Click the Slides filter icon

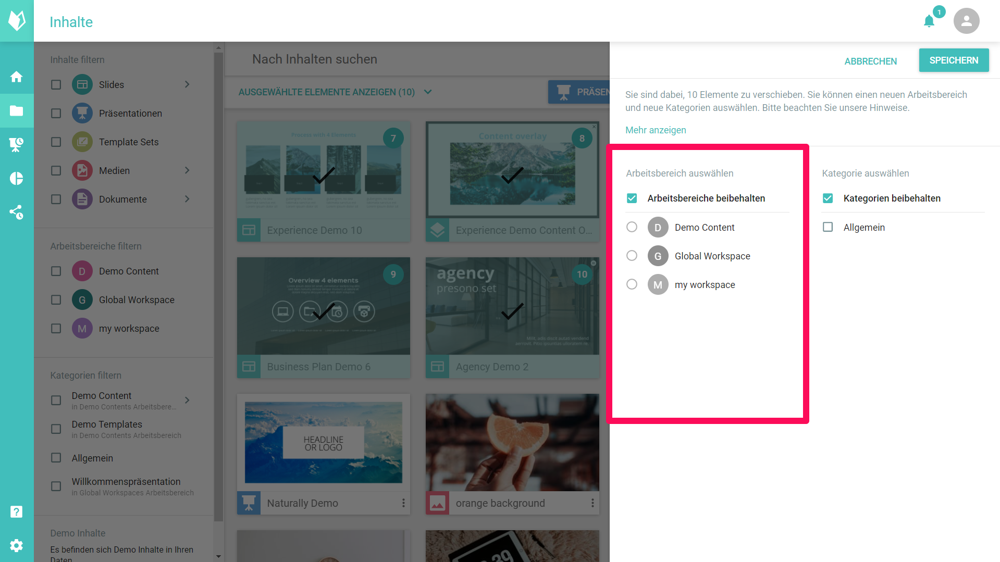tap(82, 84)
